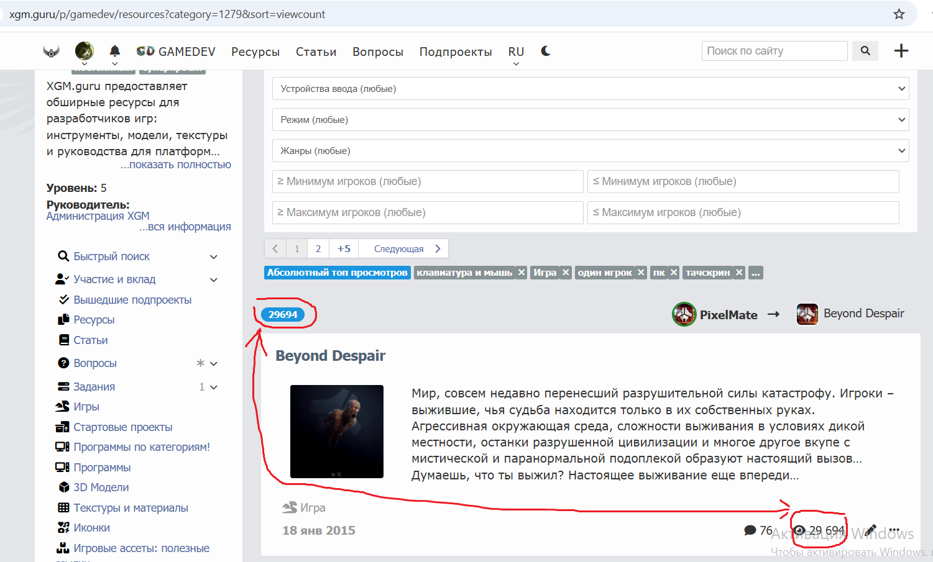Toggle dark mode with the moon icon
933x562 pixels.
point(546,51)
